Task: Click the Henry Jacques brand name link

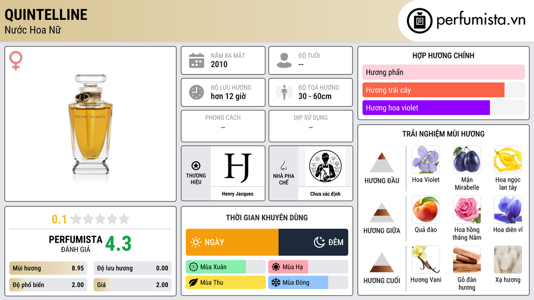Action: (x=238, y=194)
